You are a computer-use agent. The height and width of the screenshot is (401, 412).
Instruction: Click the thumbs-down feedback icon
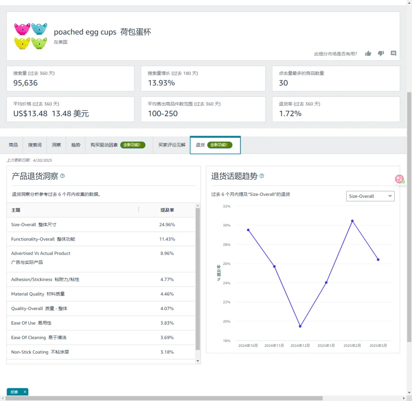click(x=381, y=53)
